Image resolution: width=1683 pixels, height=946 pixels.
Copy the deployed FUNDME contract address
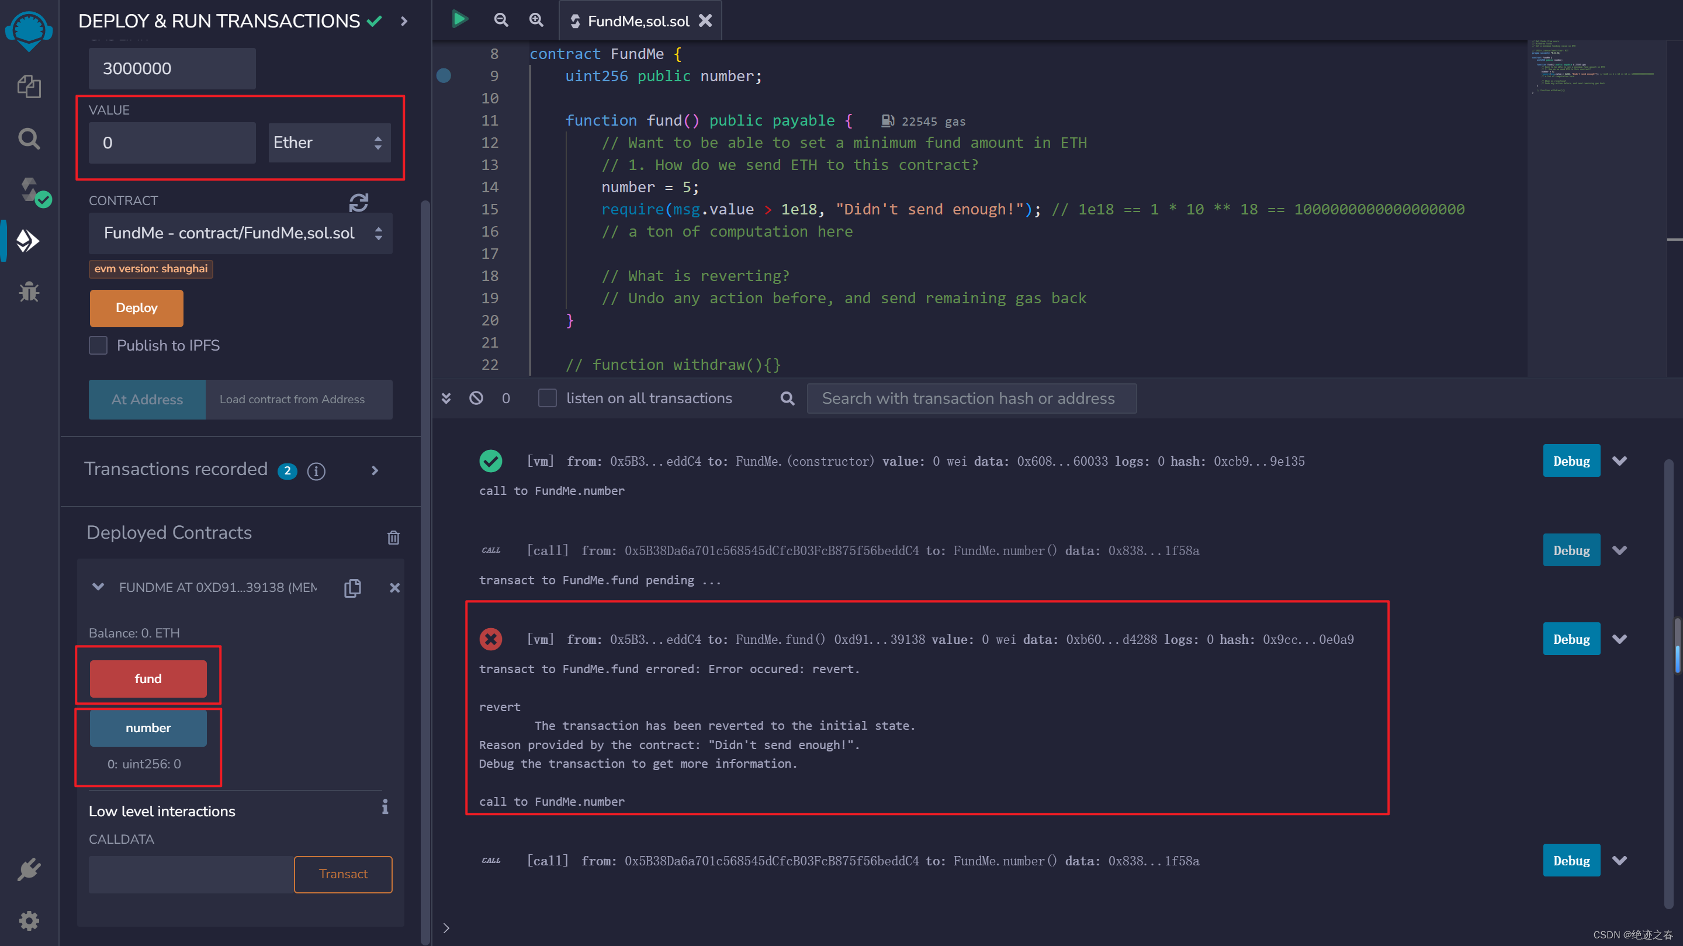point(354,587)
